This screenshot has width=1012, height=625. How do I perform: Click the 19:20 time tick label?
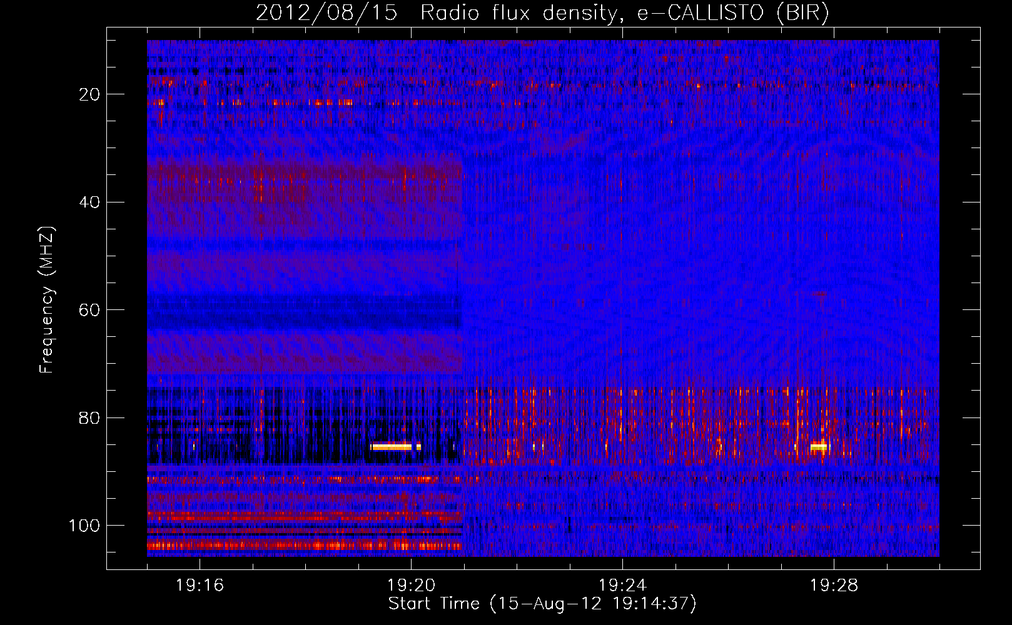click(x=412, y=585)
